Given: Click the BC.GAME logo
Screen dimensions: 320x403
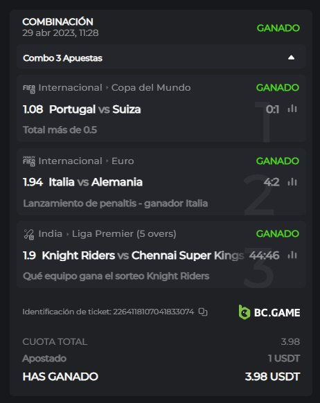Looking at the screenshot, I should pos(269,312).
